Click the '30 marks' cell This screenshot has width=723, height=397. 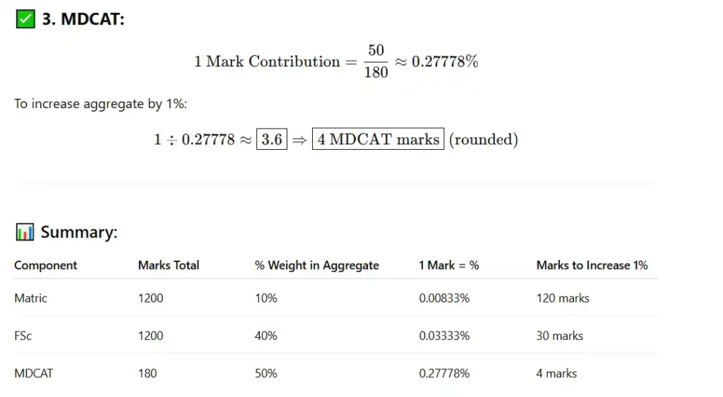coord(559,336)
